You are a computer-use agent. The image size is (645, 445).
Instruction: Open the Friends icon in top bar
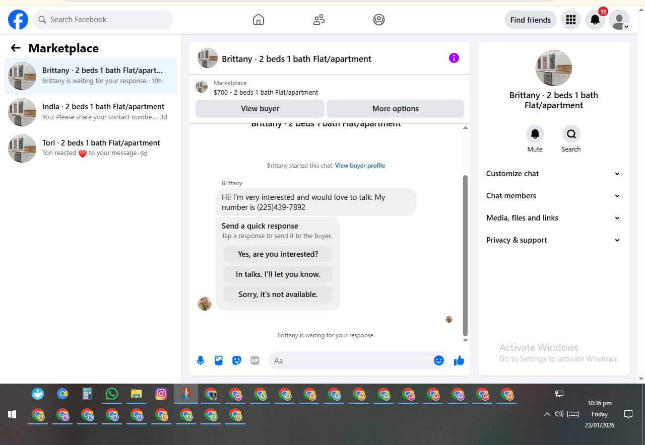click(319, 20)
